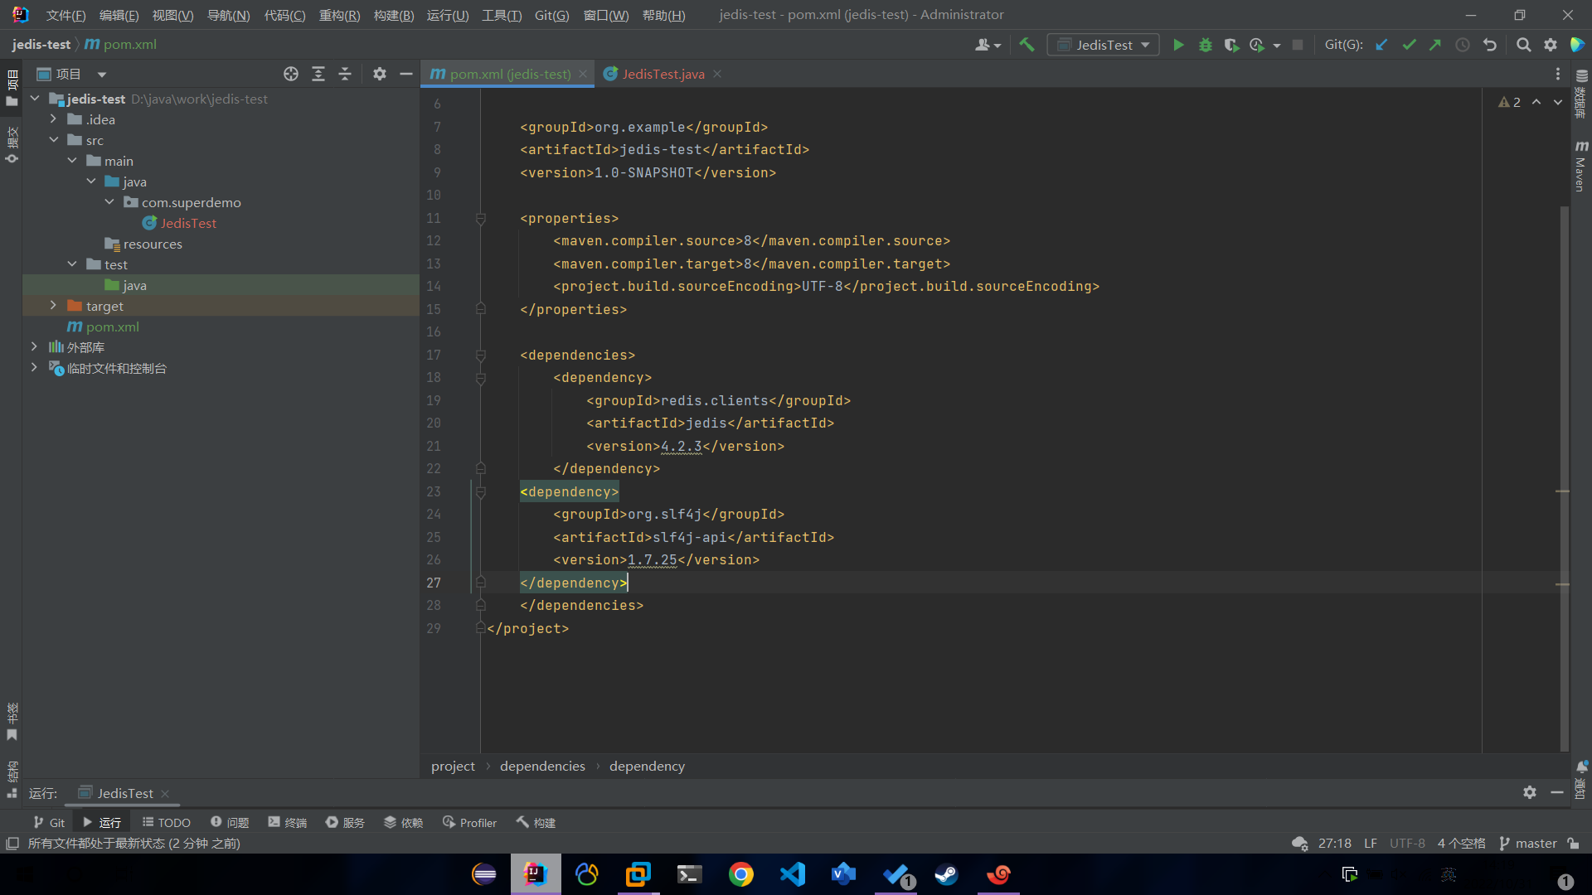Switch to the JedisTest.java editor tab
Image resolution: width=1592 pixels, height=895 pixels.
(x=663, y=74)
